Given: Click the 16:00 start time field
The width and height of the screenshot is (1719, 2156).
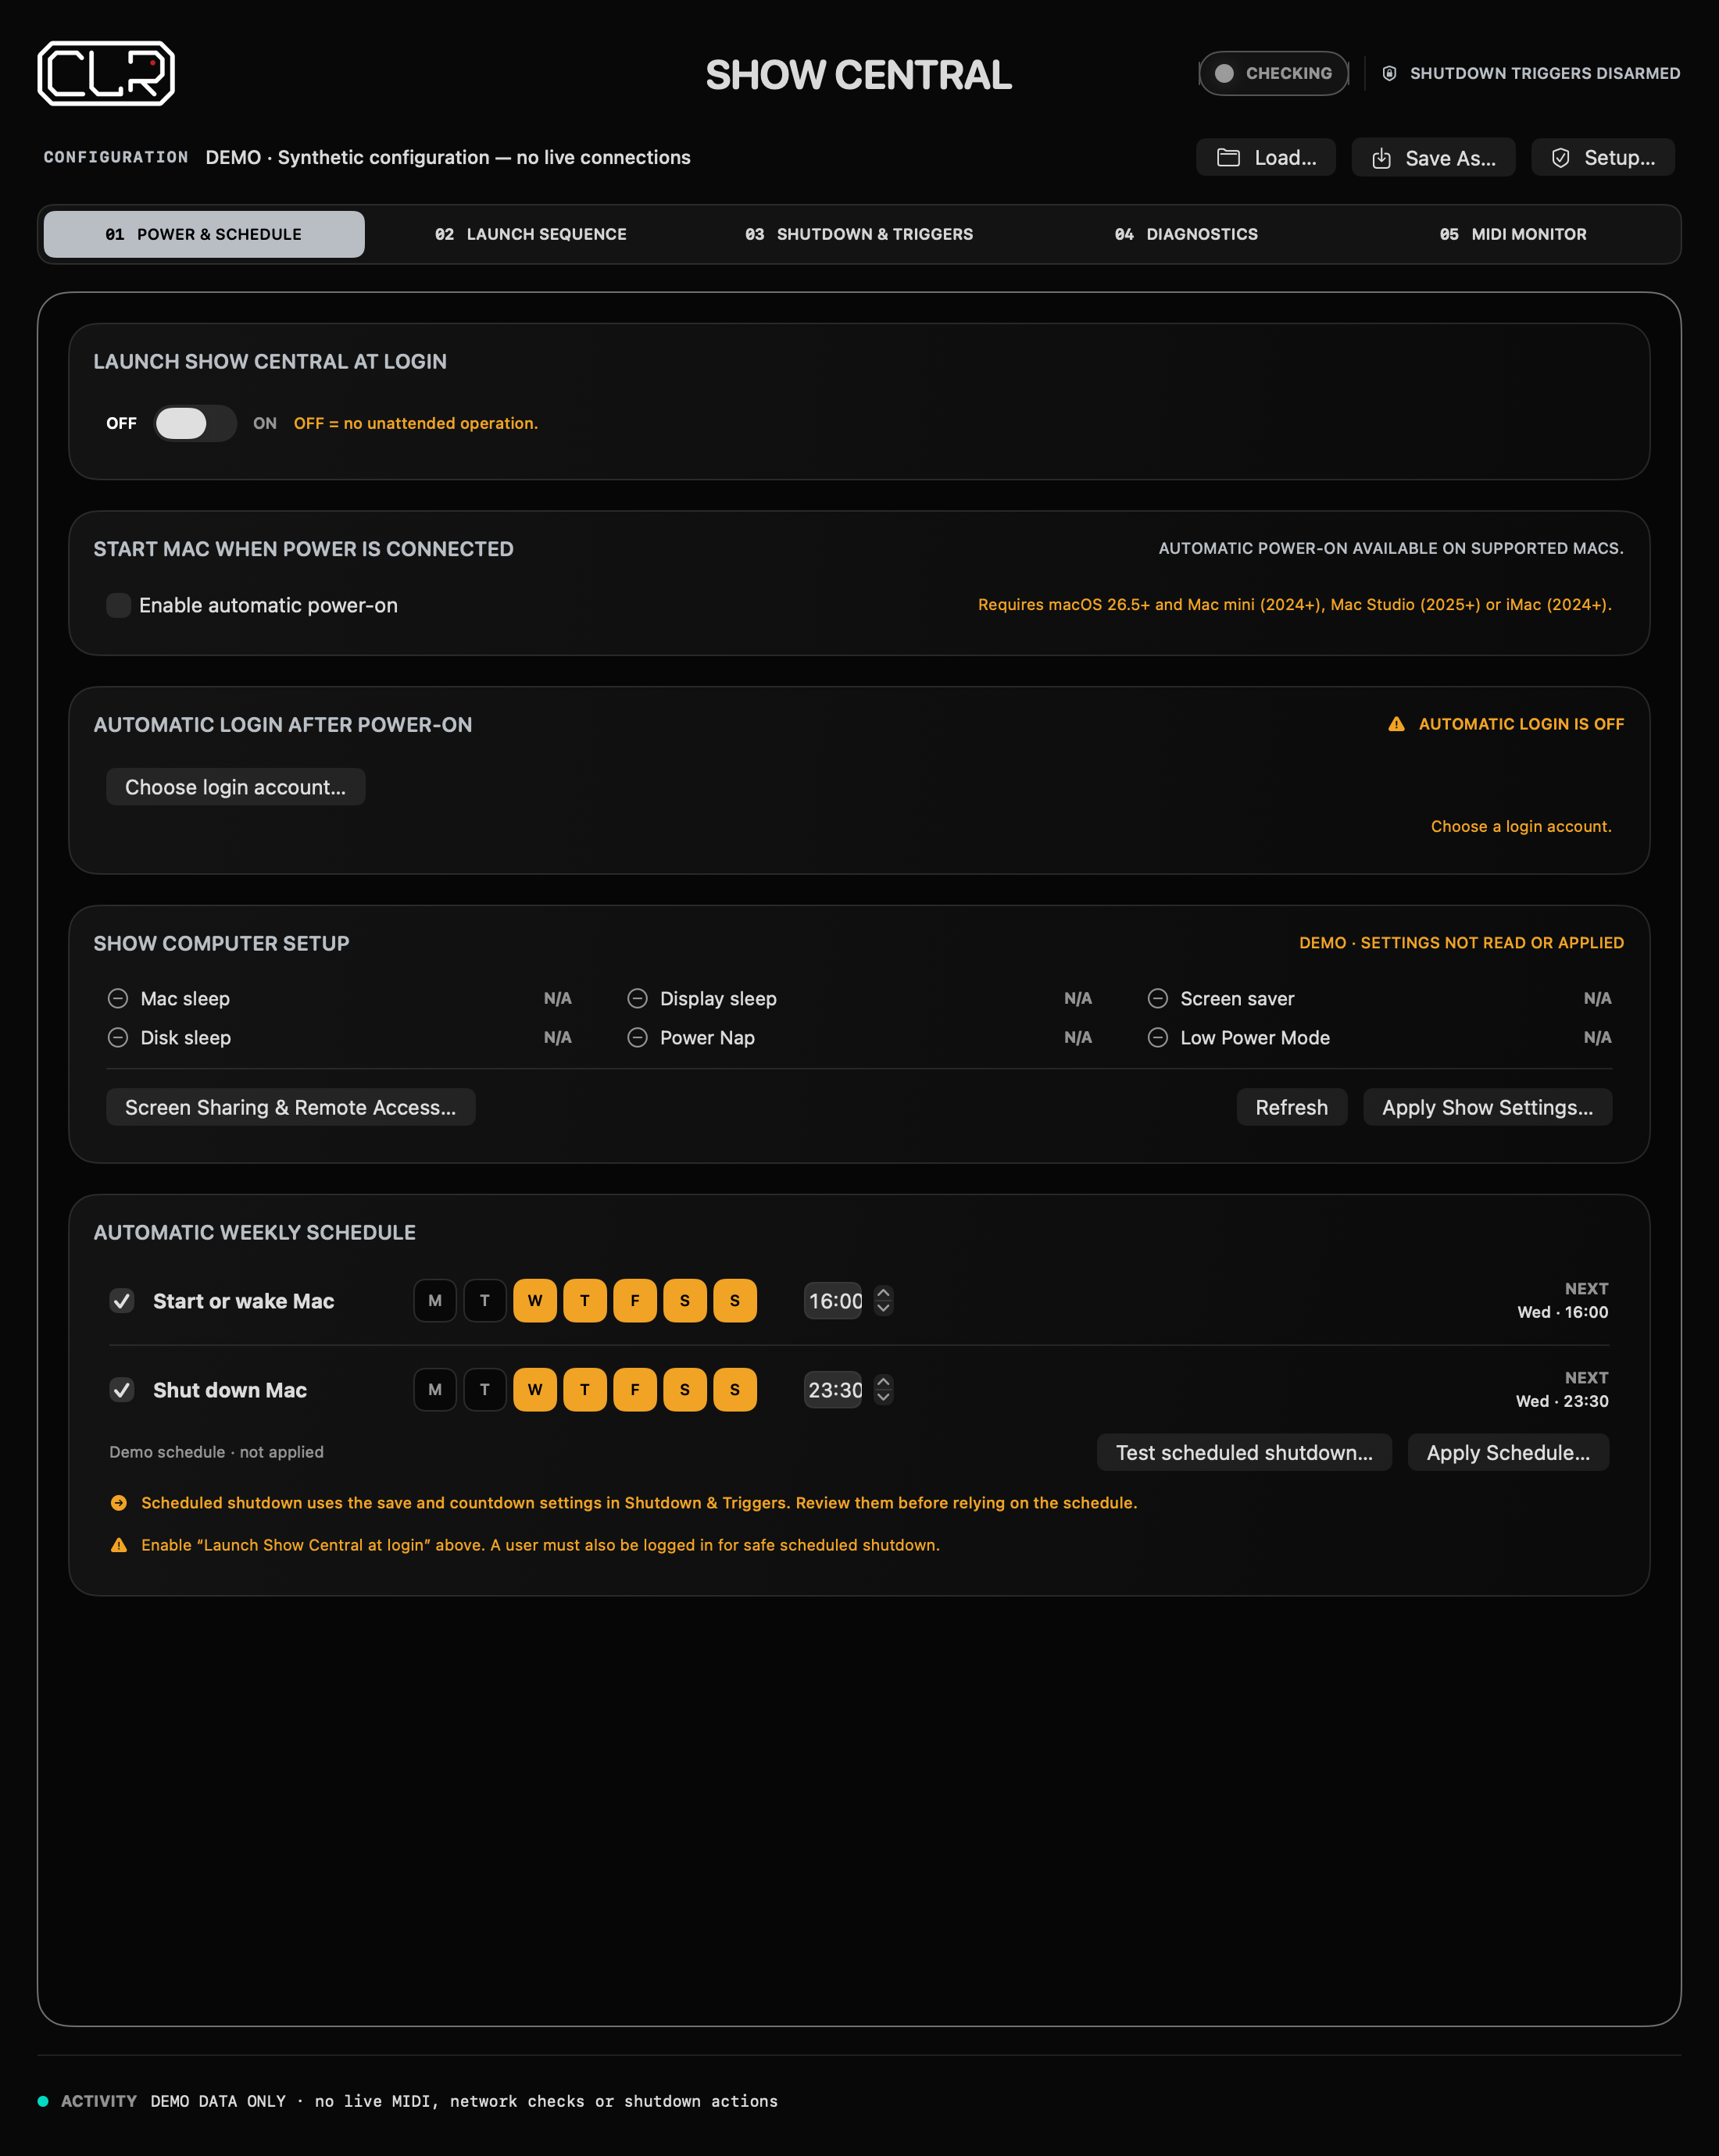Looking at the screenshot, I should point(834,1301).
